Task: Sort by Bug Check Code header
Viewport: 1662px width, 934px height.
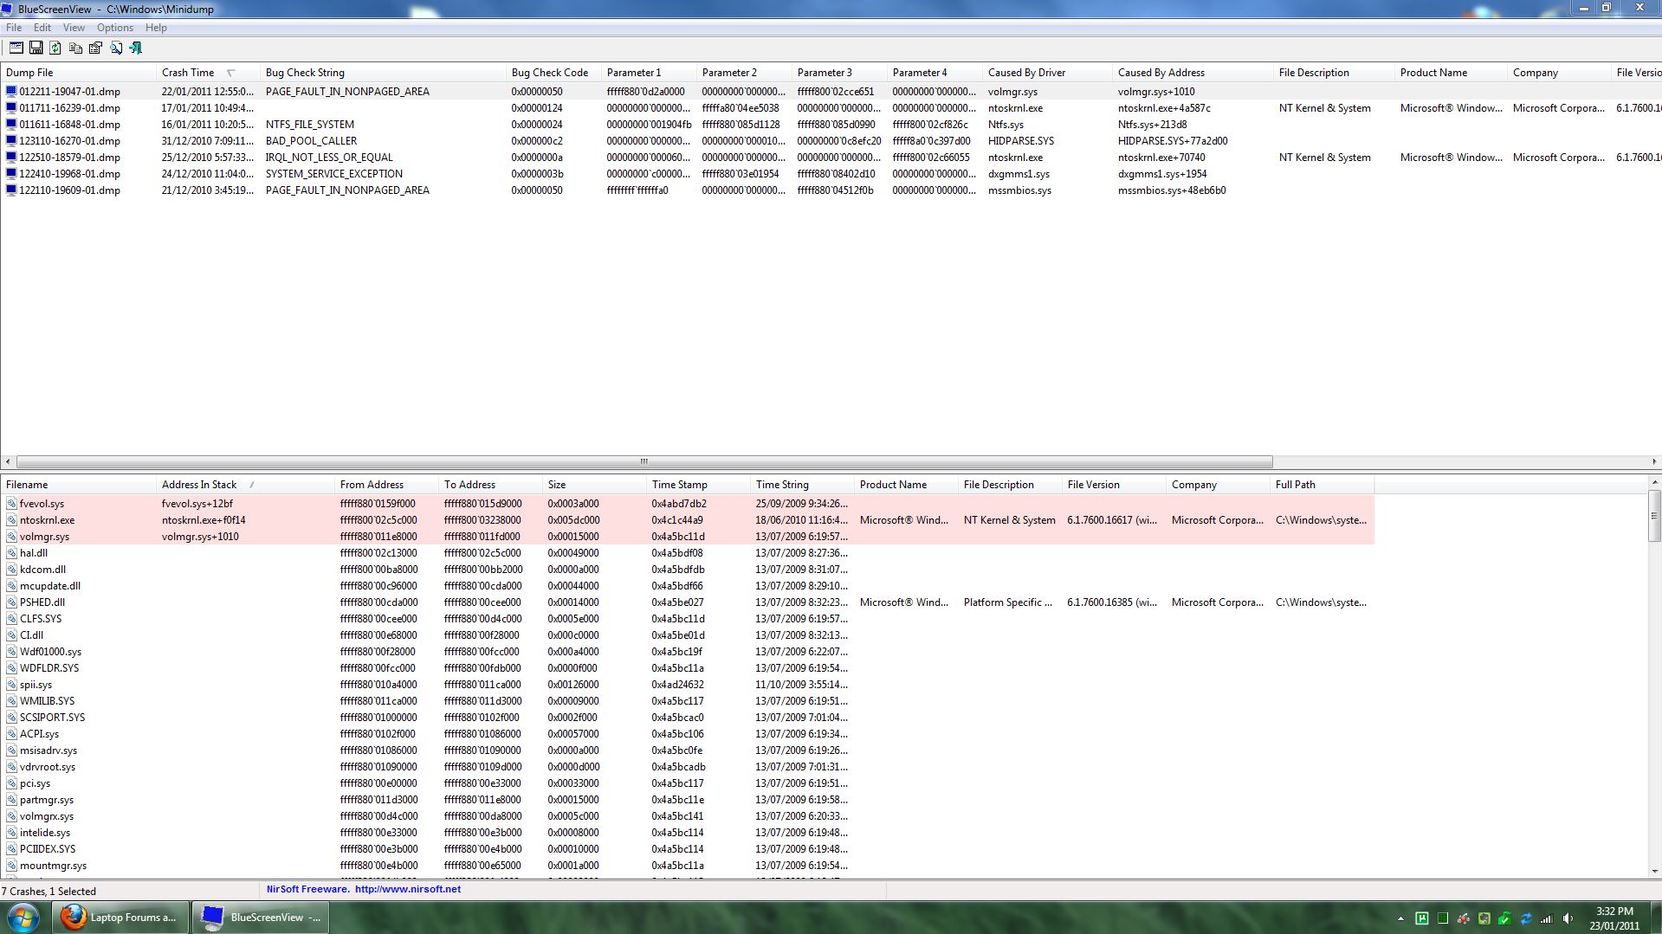Action: (x=553, y=73)
